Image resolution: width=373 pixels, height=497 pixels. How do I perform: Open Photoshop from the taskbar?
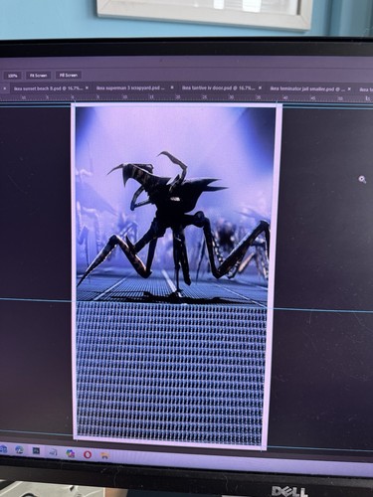[x=36, y=451]
